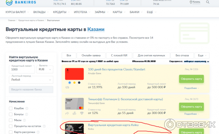Expand Подробнее for Alfa-Bank card
This screenshot has width=219, height=134.
point(192,88)
